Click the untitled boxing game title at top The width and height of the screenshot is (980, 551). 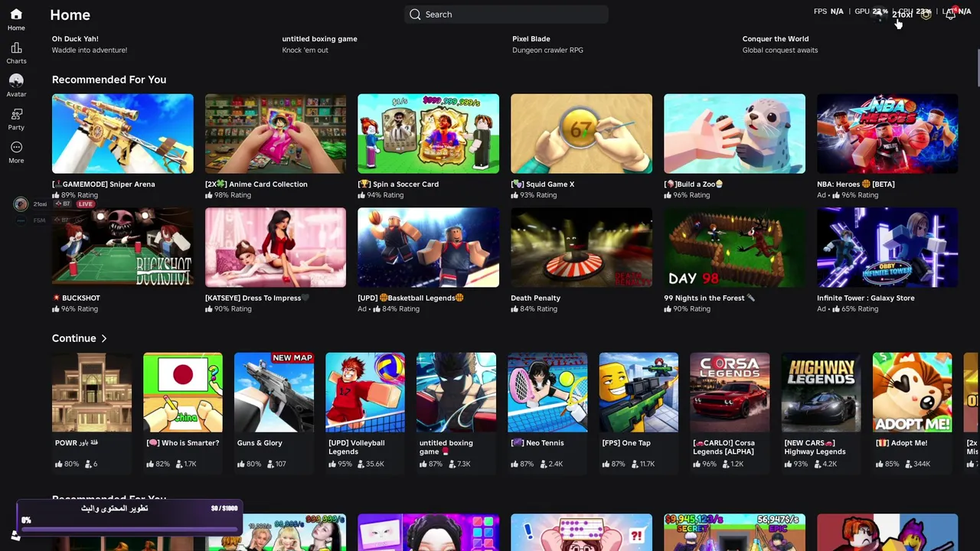coord(319,39)
